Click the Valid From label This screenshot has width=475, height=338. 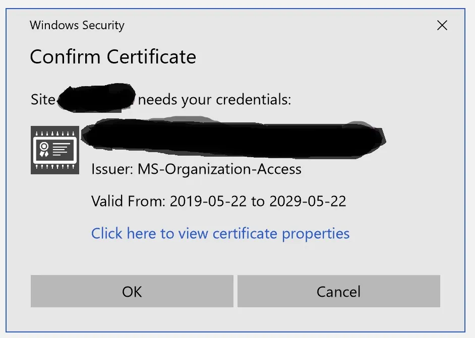click(x=128, y=201)
